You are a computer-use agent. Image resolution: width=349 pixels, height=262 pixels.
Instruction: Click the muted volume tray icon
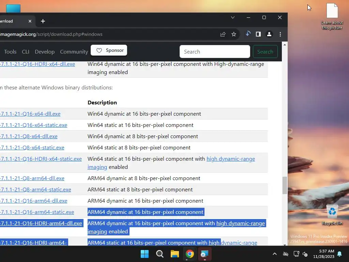(x=305, y=254)
